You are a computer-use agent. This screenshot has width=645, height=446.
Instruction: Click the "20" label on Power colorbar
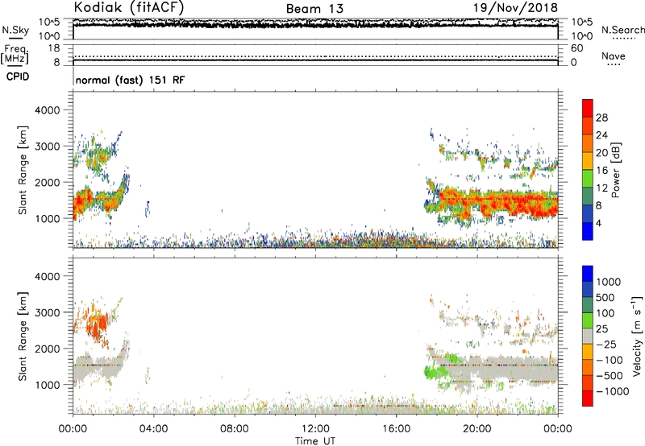(601, 153)
